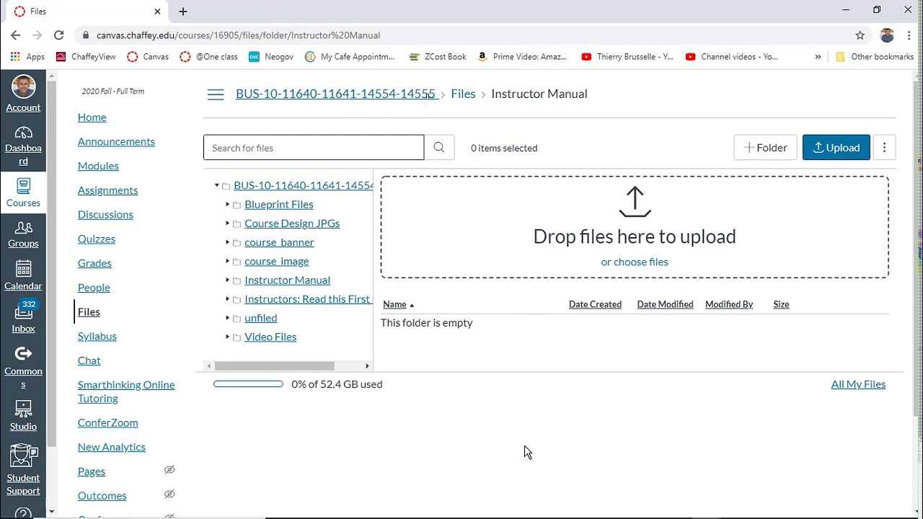Open the Calendar icon in global navigation
The height and width of the screenshot is (519, 923).
(x=23, y=269)
